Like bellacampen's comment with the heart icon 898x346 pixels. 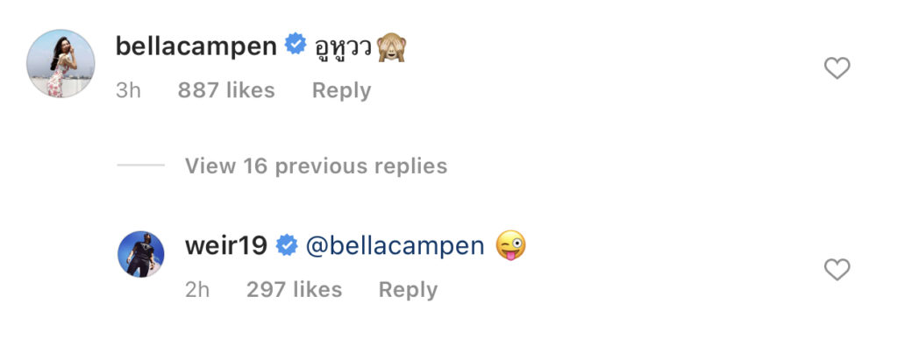tap(837, 68)
